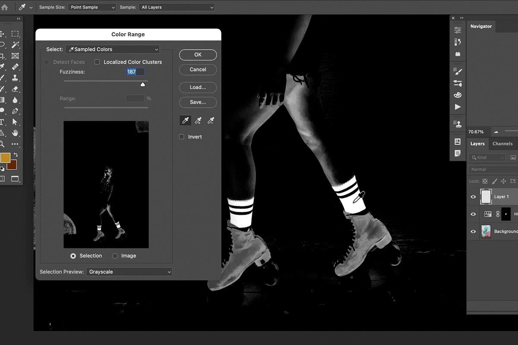Choose the Add to Sample eyedropper
This screenshot has height=345, width=518.
[198, 120]
